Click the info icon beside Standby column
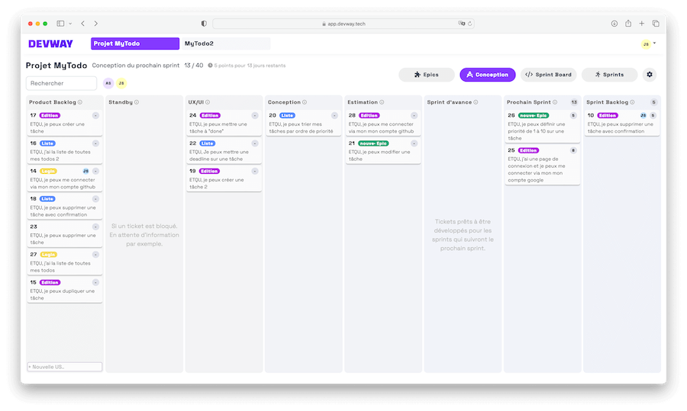The height and width of the screenshot is (411, 687). 137,102
